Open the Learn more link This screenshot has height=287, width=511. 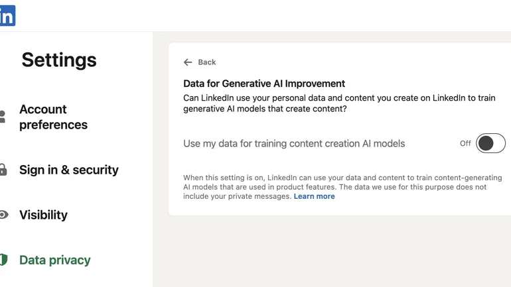[314, 196]
